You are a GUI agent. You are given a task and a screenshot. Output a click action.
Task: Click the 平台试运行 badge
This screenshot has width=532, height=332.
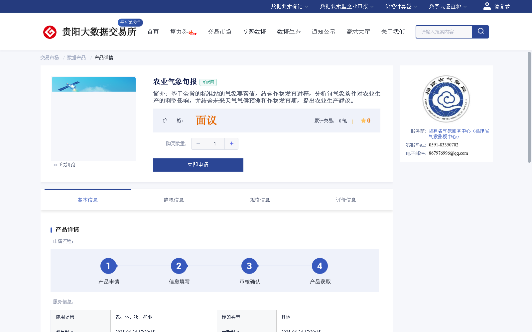pos(130,22)
